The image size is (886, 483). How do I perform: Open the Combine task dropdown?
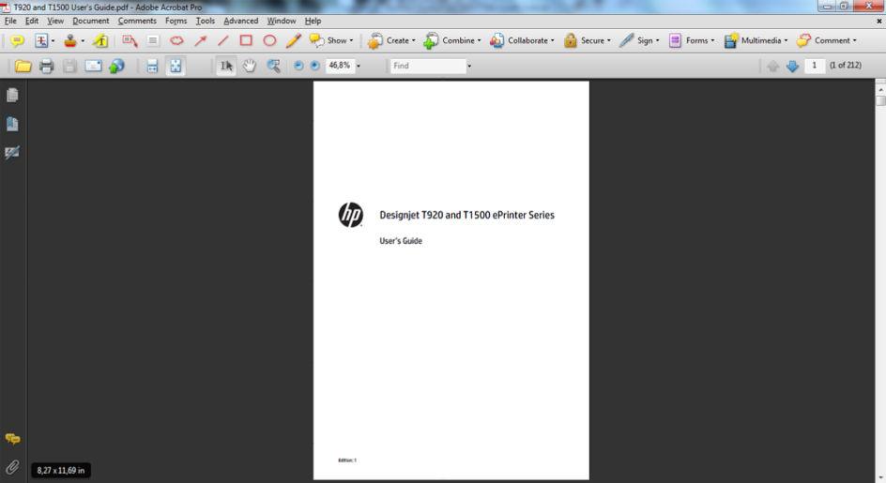point(451,40)
